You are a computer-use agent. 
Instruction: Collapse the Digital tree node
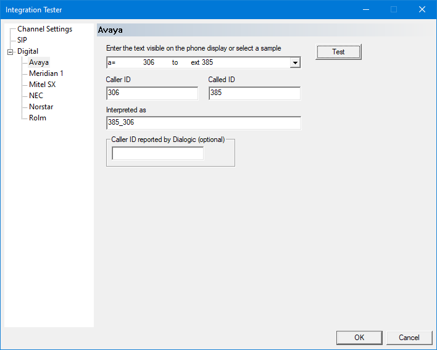10,52
